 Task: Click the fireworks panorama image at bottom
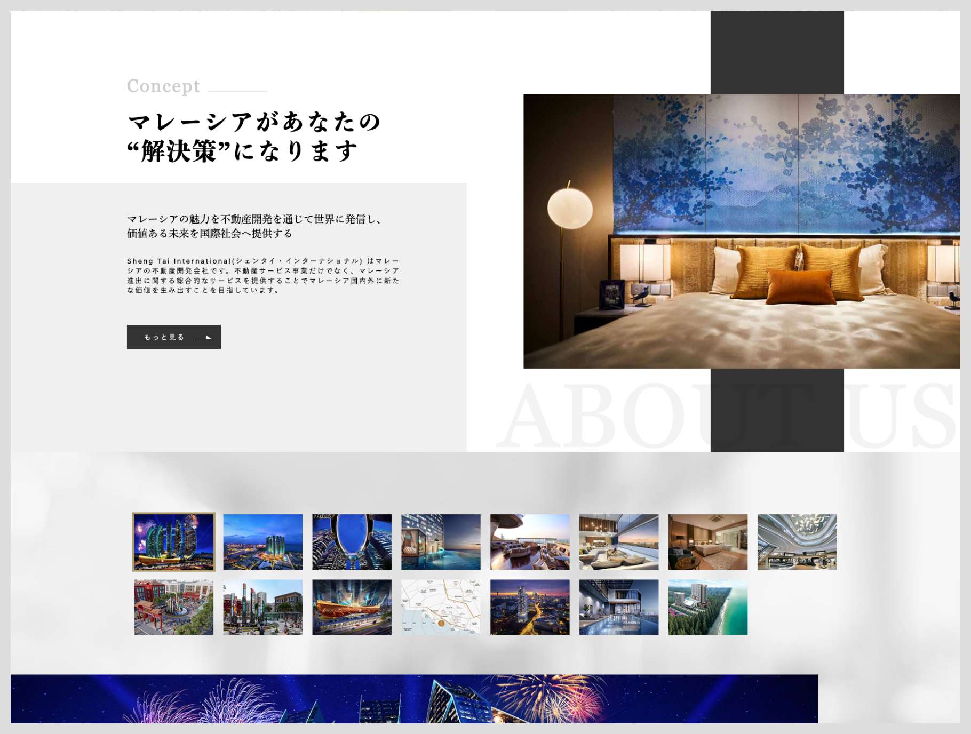point(414,699)
